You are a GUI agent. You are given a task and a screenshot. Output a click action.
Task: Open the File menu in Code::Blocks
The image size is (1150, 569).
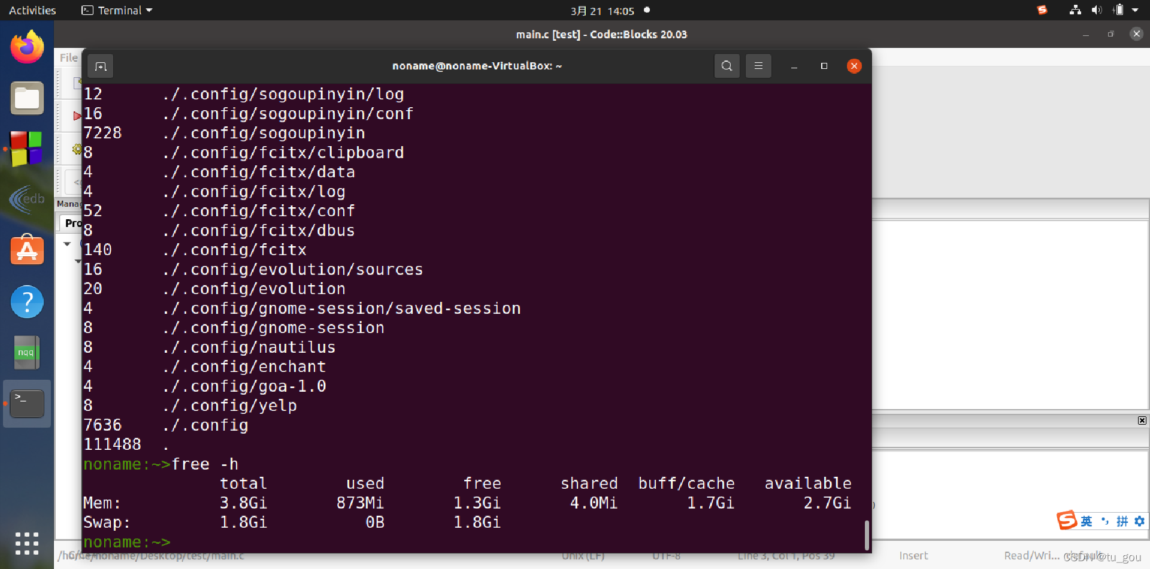(x=68, y=57)
